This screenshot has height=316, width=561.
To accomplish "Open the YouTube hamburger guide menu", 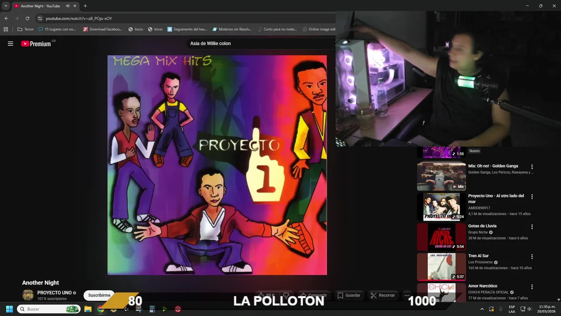I will pos(11,43).
